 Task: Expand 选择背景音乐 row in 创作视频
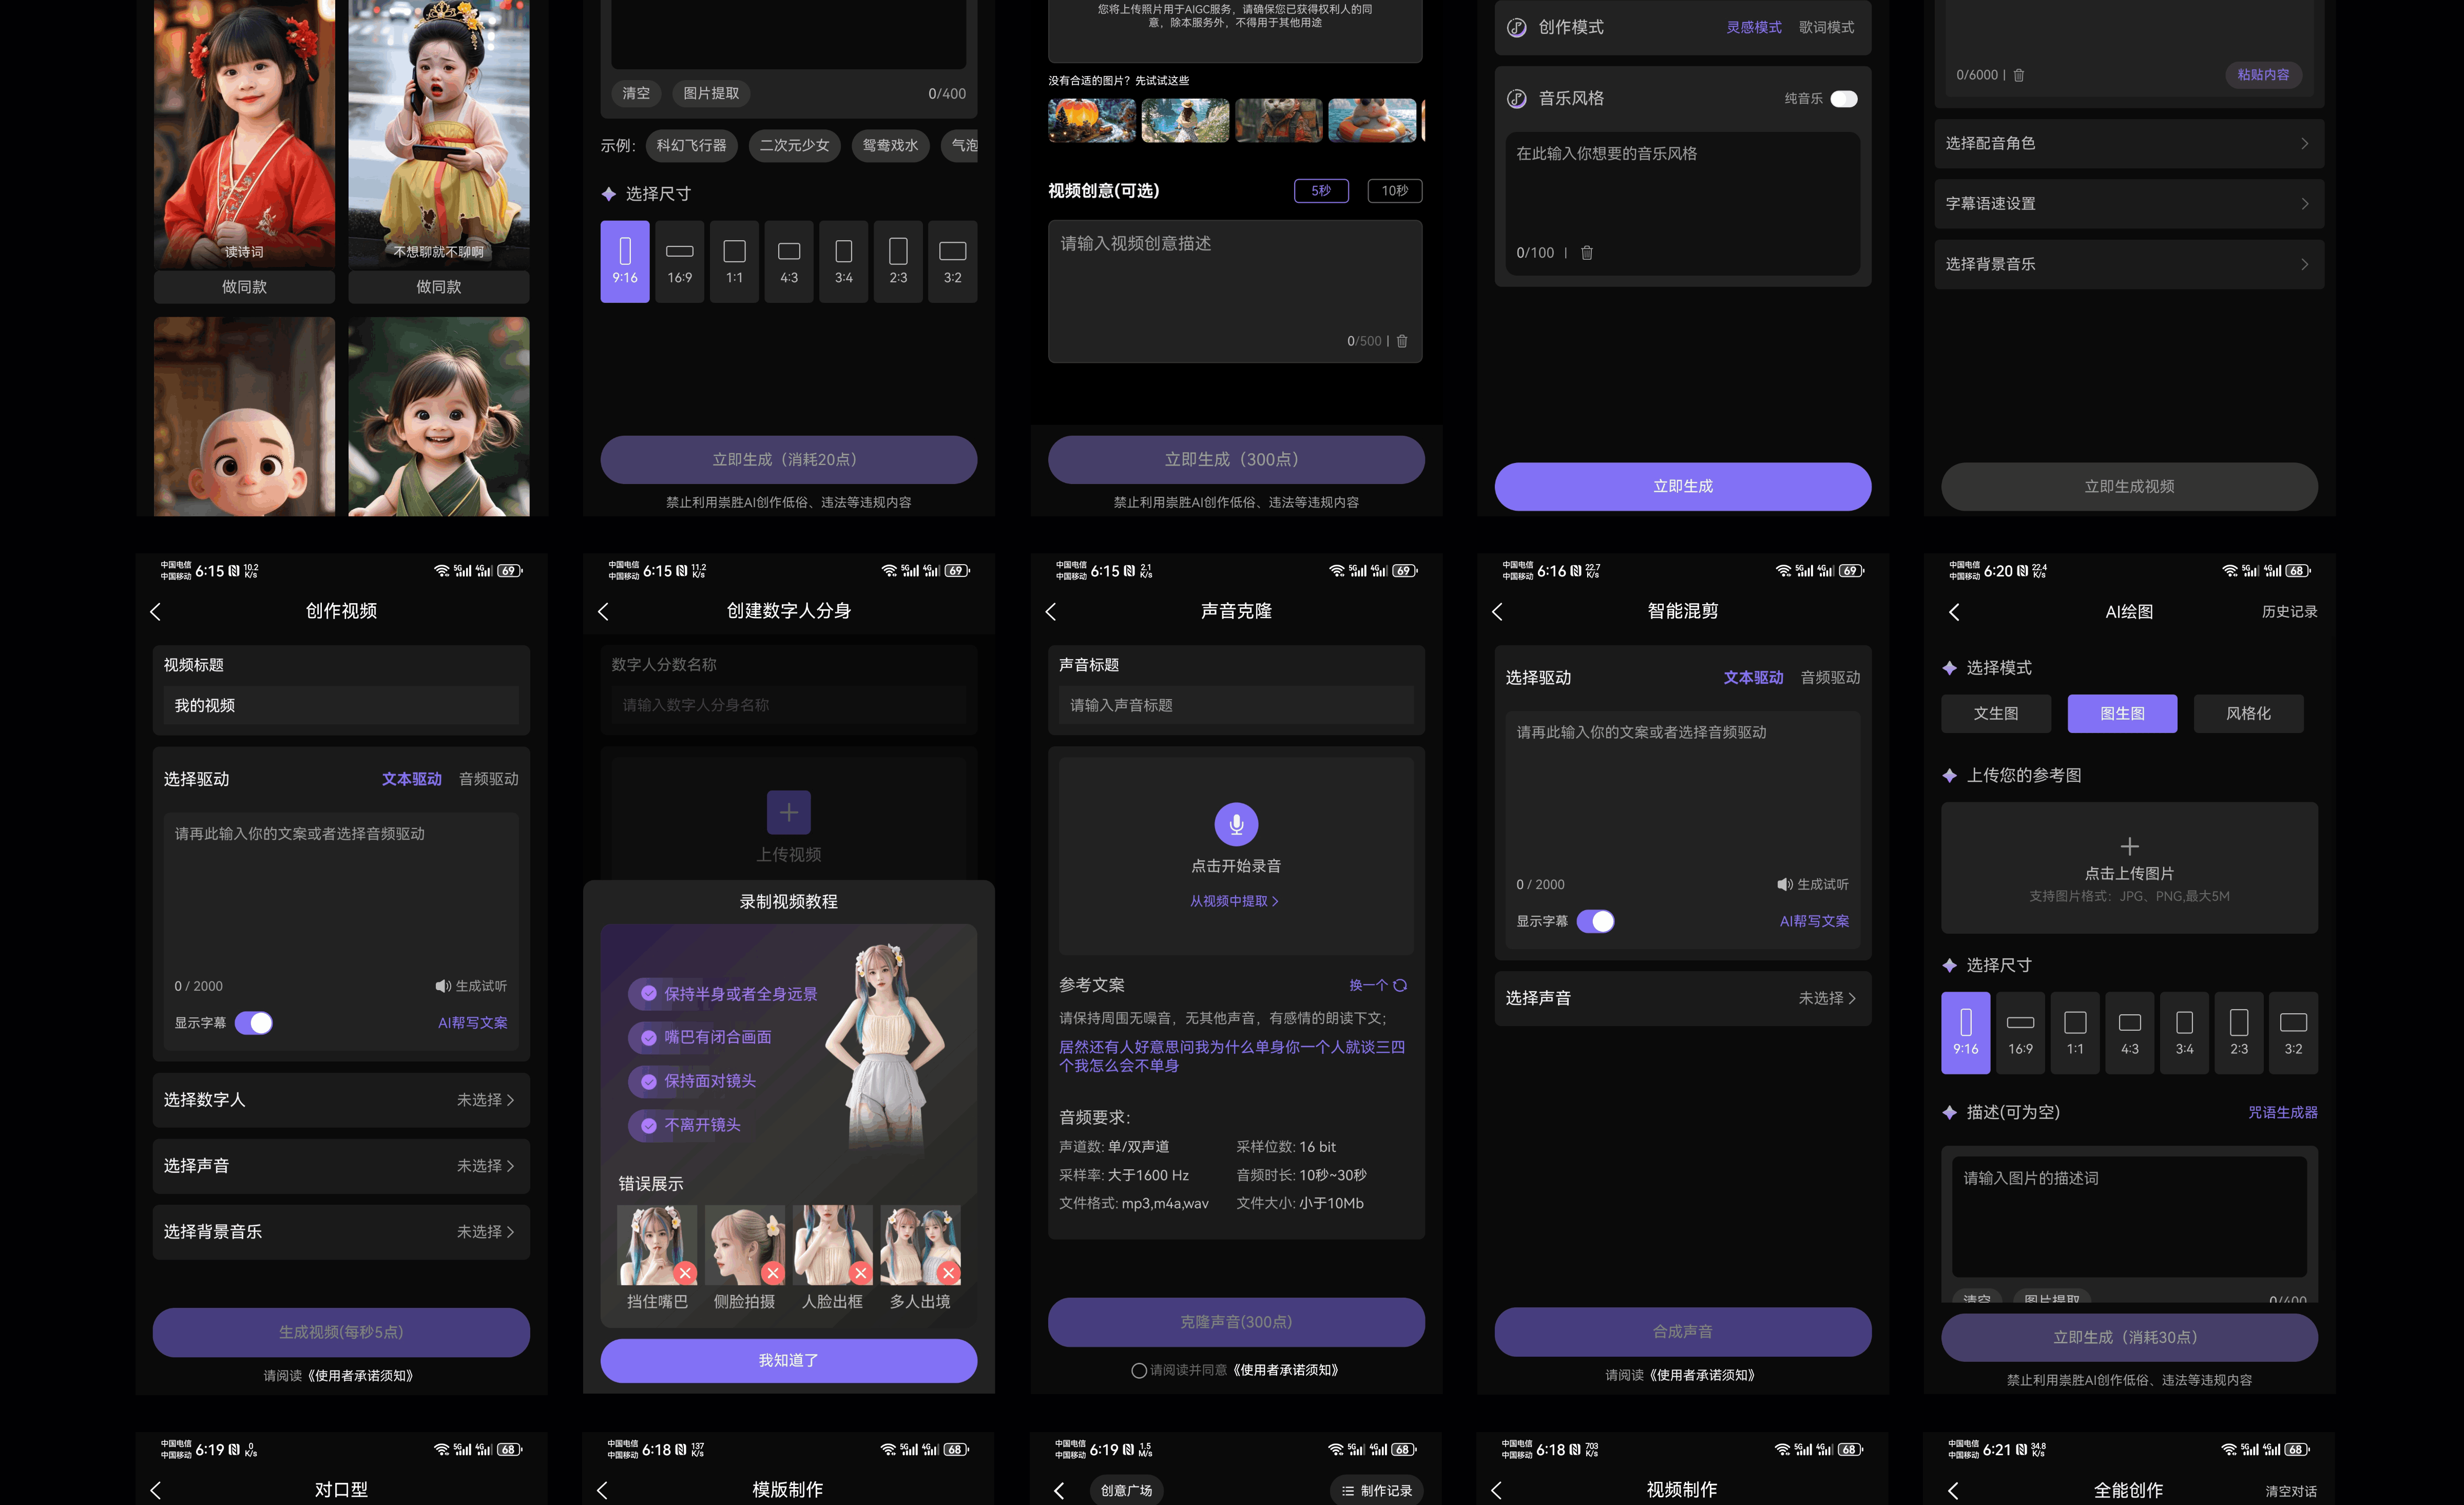[341, 1232]
